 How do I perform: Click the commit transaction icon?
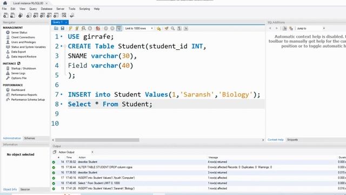pyautogui.click(x=106, y=28)
